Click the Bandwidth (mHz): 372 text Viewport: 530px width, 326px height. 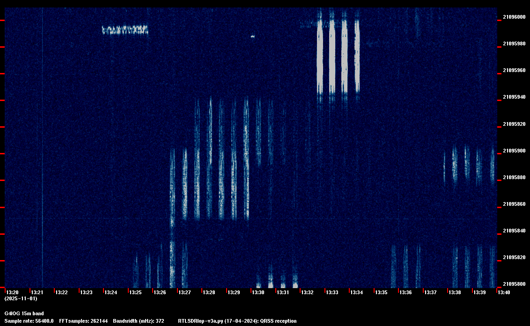[x=139, y=321]
